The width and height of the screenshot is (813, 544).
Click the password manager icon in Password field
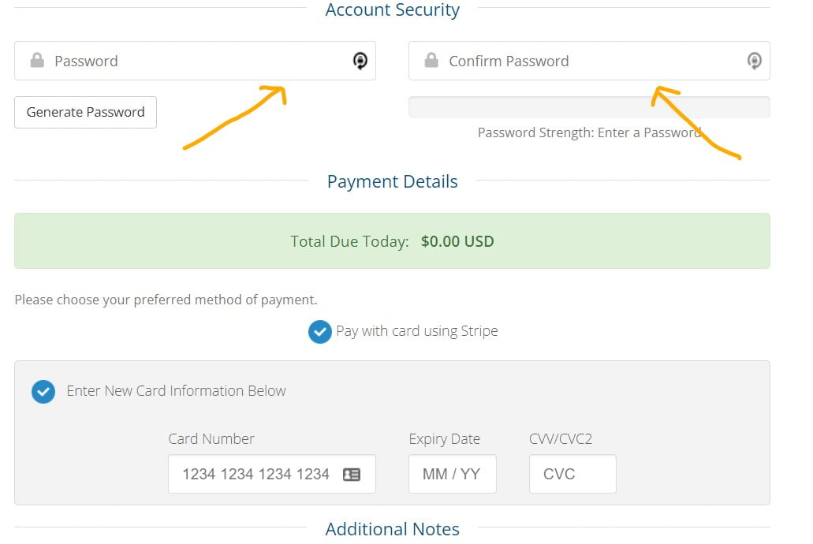[360, 61]
